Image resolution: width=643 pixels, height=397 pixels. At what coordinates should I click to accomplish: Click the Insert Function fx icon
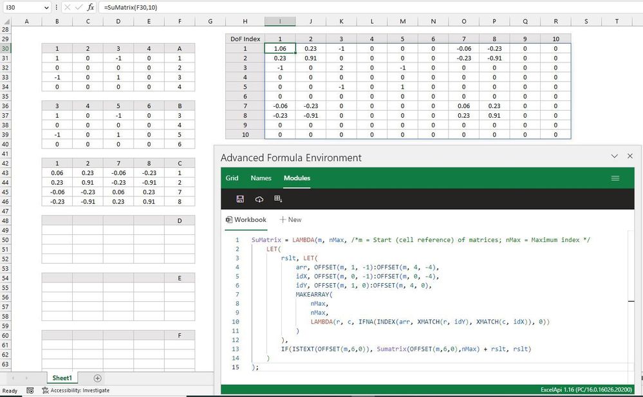[x=91, y=7]
